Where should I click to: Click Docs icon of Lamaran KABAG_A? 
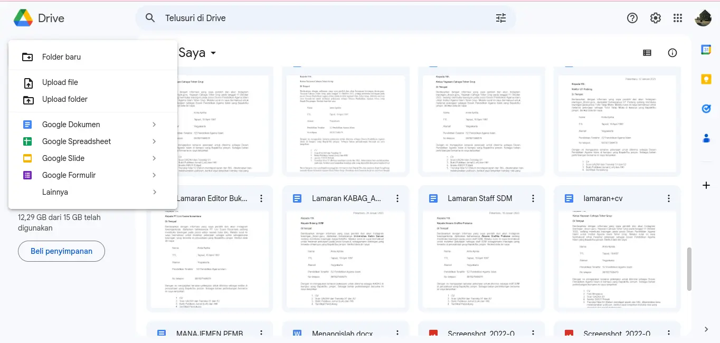pyautogui.click(x=297, y=198)
